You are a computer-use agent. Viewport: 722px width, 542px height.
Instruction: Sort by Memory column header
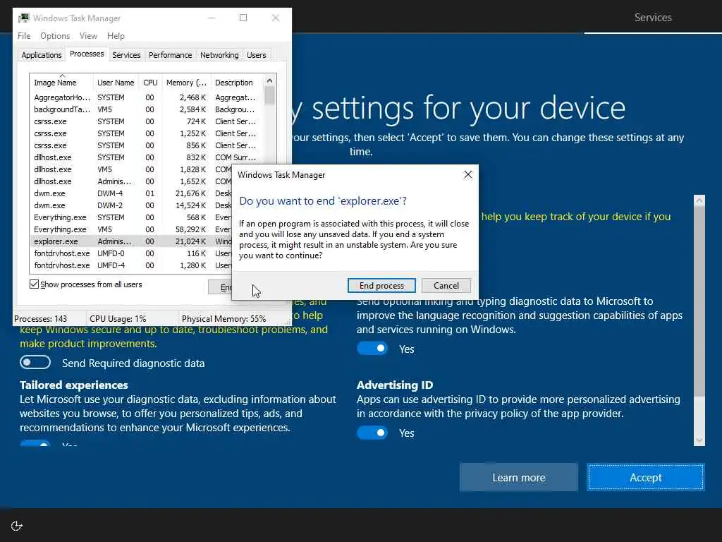coord(186,83)
